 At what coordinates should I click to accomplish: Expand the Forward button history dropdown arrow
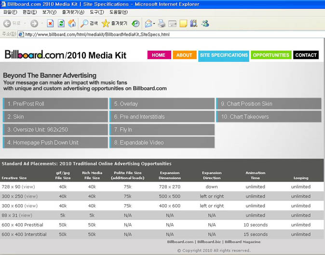click(x=41, y=23)
